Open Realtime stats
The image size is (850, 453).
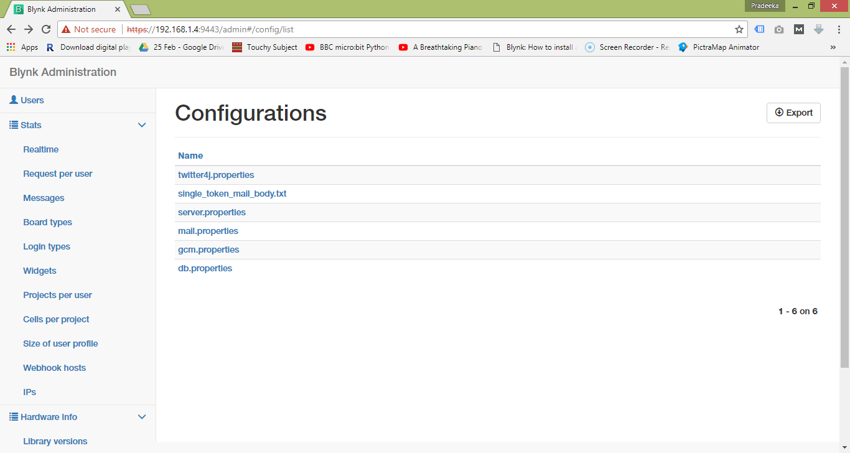[x=41, y=149]
